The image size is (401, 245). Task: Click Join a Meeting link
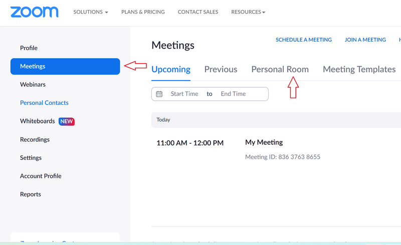[x=365, y=40]
